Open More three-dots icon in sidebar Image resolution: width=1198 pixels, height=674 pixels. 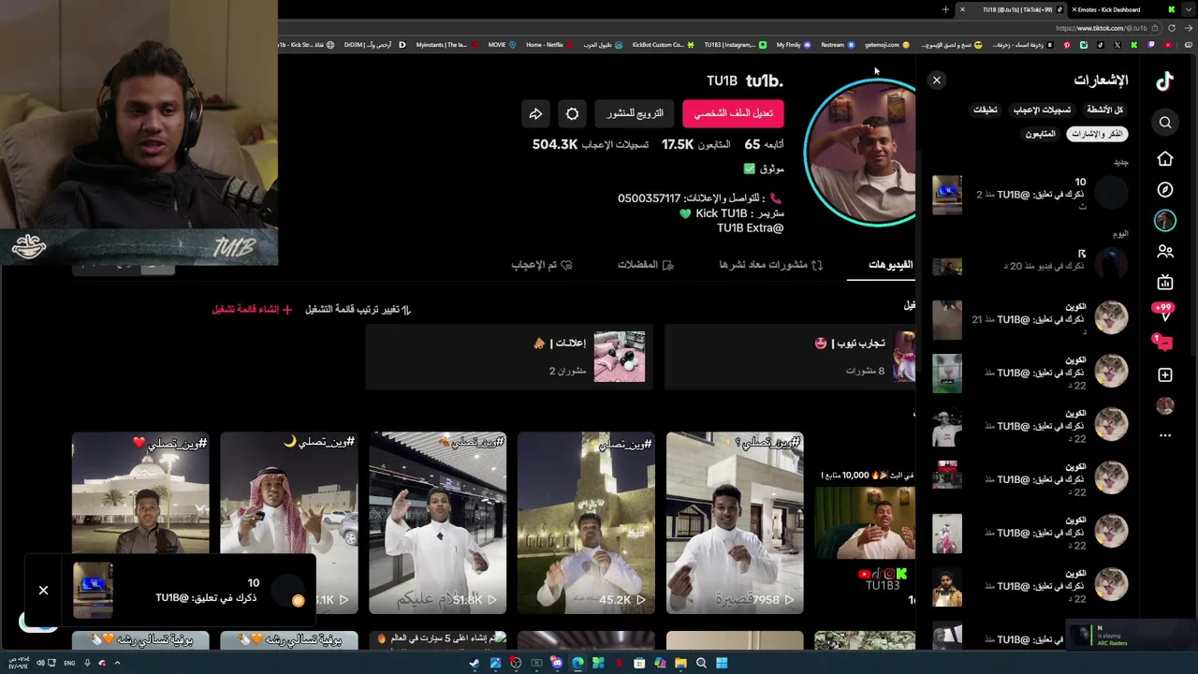click(x=1165, y=435)
